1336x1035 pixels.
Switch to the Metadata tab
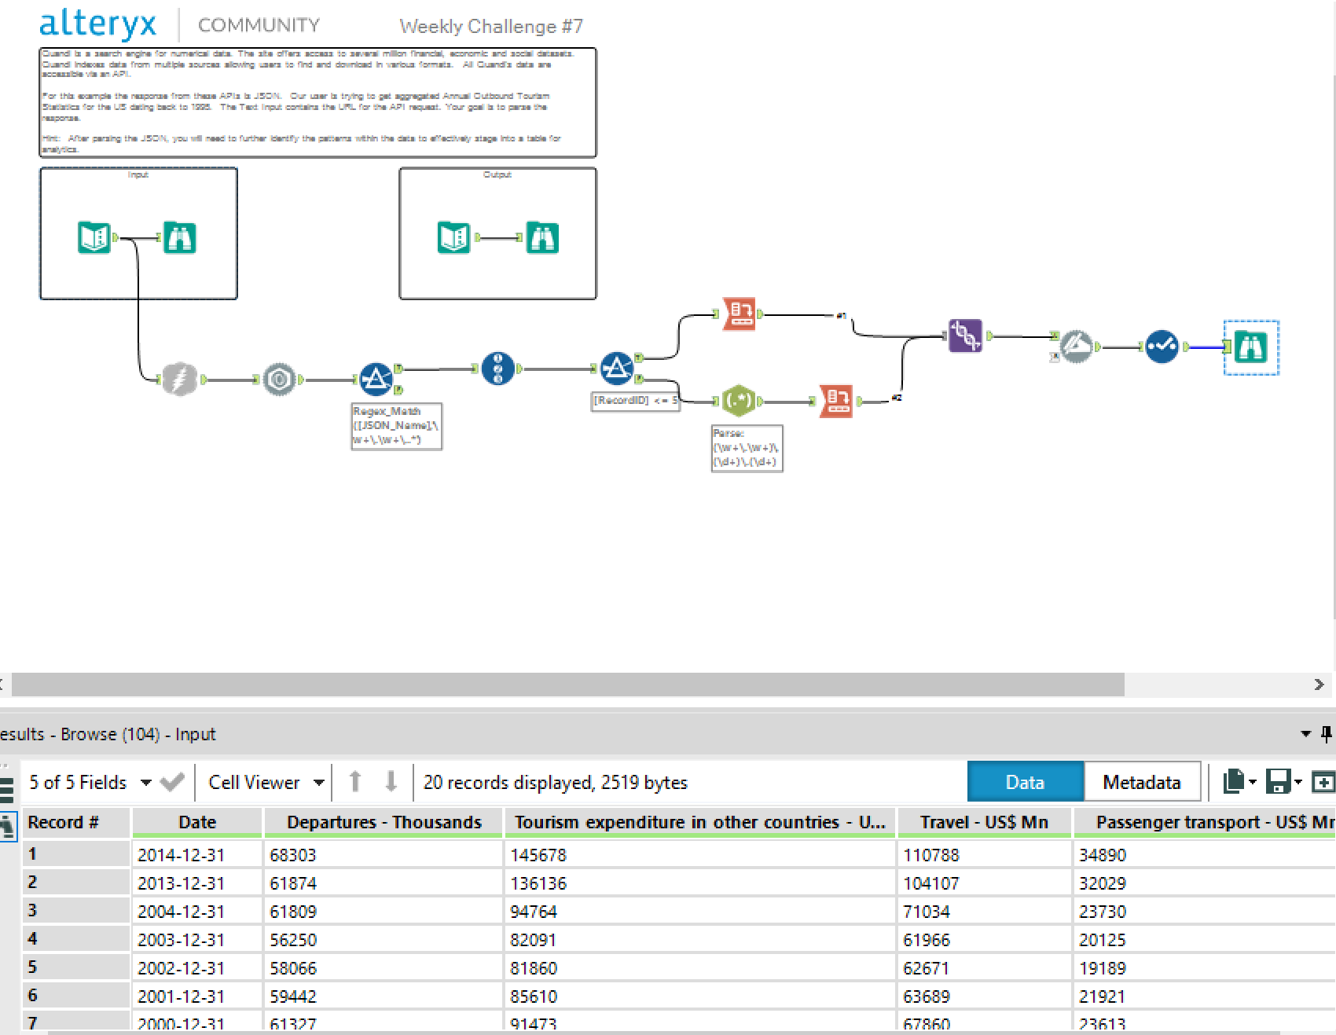click(x=1141, y=782)
